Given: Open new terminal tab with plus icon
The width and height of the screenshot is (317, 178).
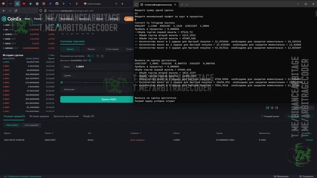Looking at the screenshot, I should pos(182,4).
